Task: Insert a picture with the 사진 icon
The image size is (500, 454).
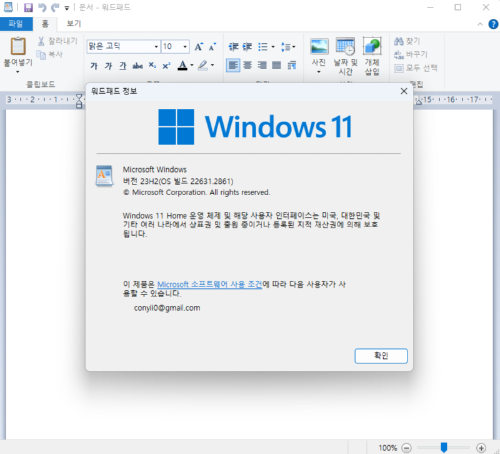Action: (319, 46)
